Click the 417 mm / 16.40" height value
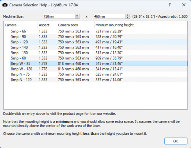Viewport: 191px width, 148px height. point(109,47)
